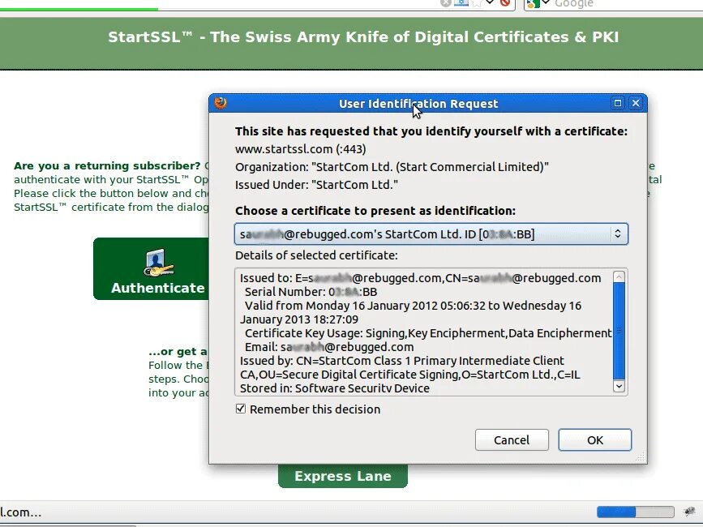This screenshot has height=527, width=703.
Task: Click the Express Lane button
Action: pyautogui.click(x=342, y=476)
